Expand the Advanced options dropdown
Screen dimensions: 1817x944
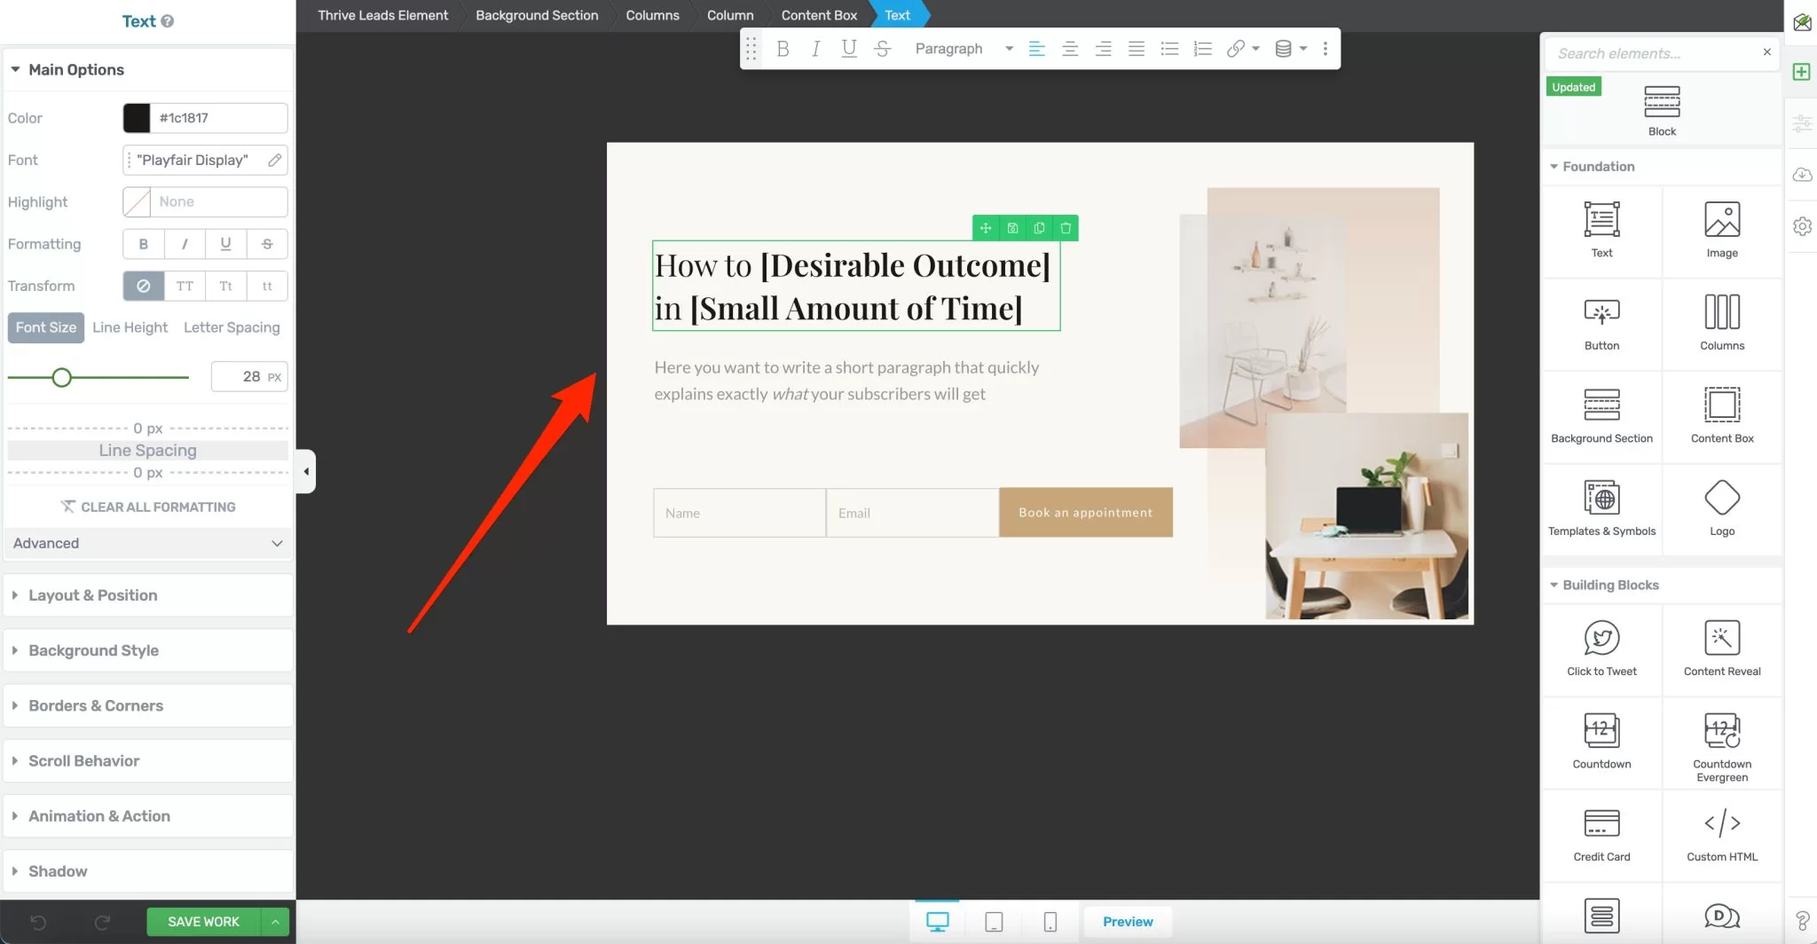(x=148, y=543)
